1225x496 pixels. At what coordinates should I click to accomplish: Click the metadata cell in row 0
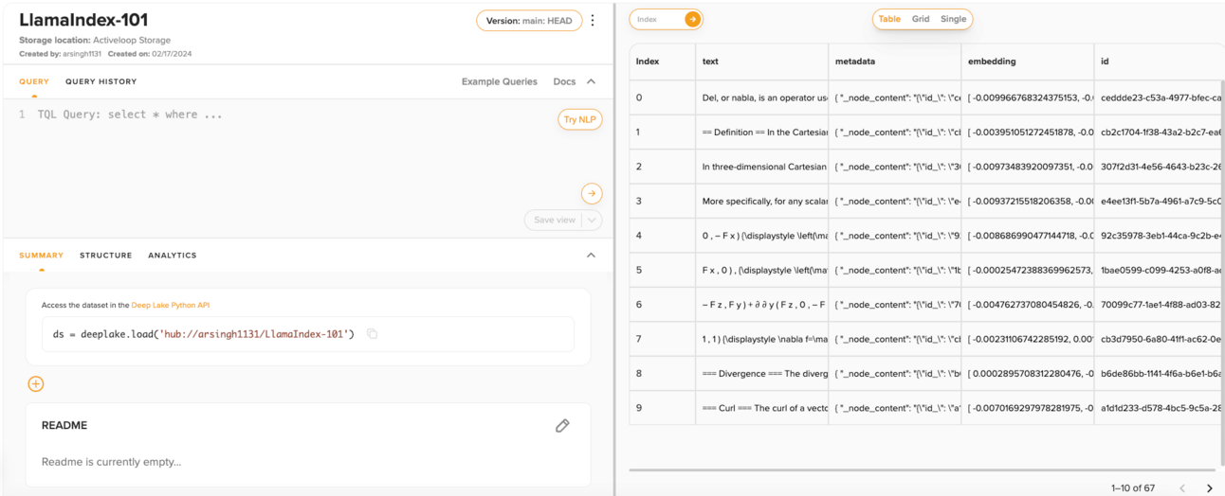point(894,97)
